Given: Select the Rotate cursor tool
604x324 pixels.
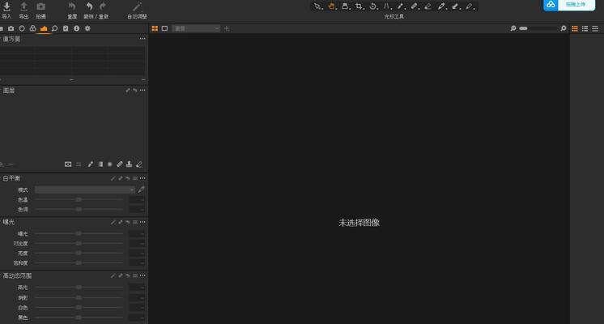Looking at the screenshot, I should (373, 6).
